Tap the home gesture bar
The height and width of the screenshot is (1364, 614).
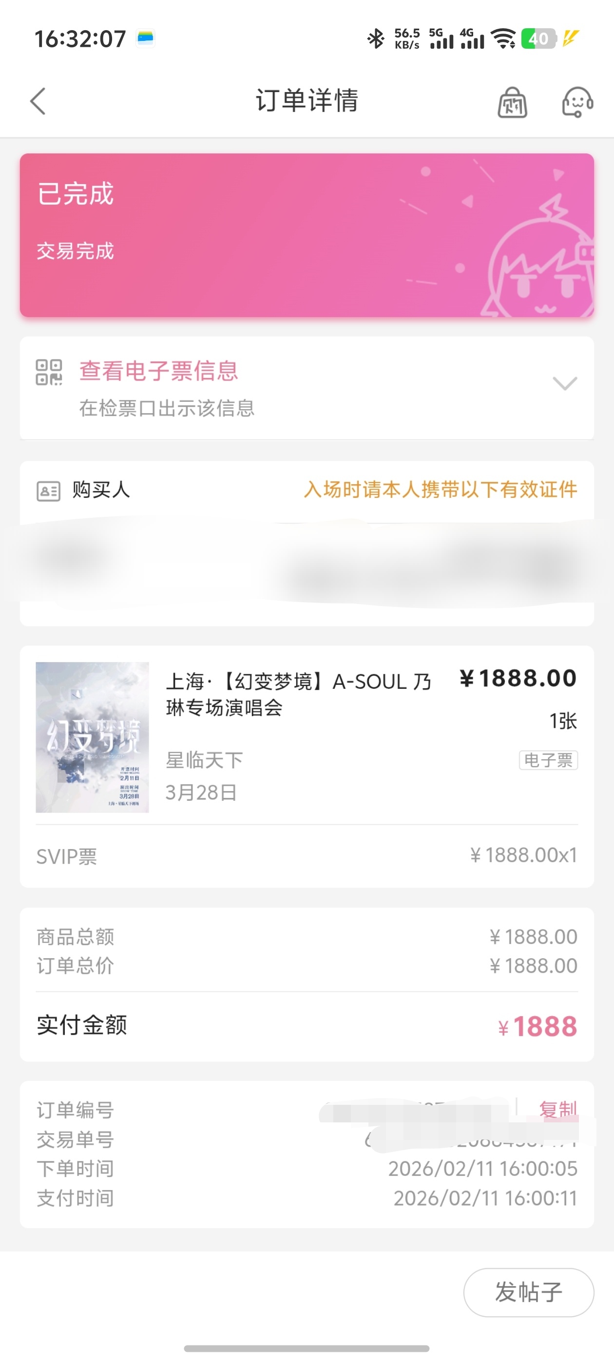click(307, 1348)
